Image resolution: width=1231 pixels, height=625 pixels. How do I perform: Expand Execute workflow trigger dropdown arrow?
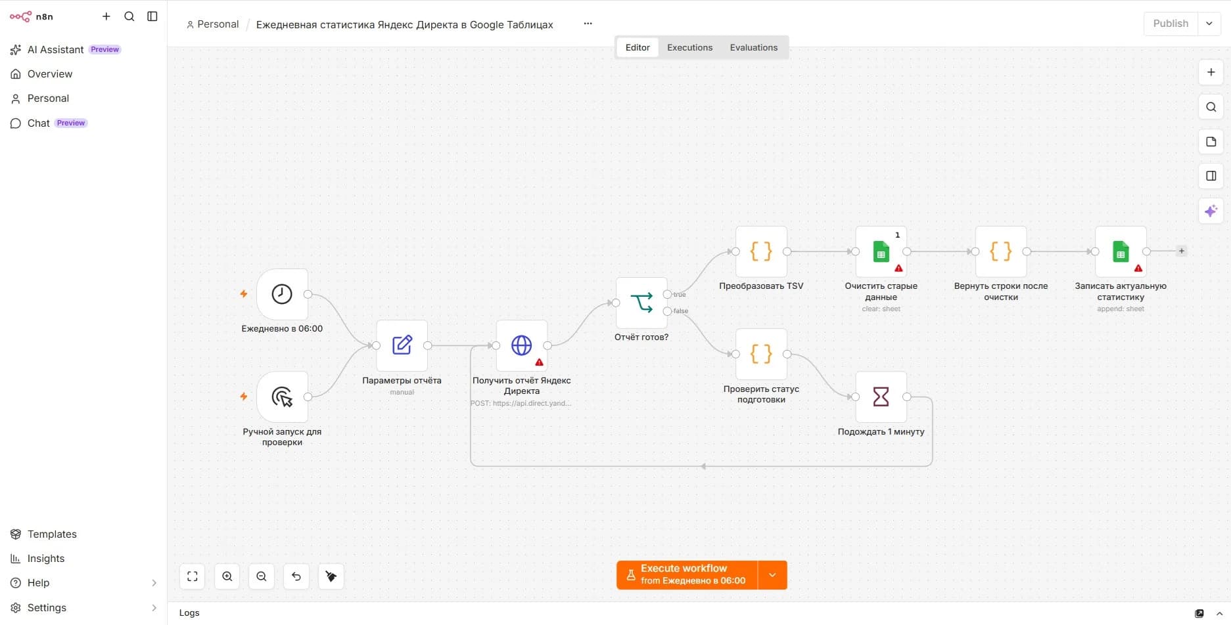[x=772, y=575]
